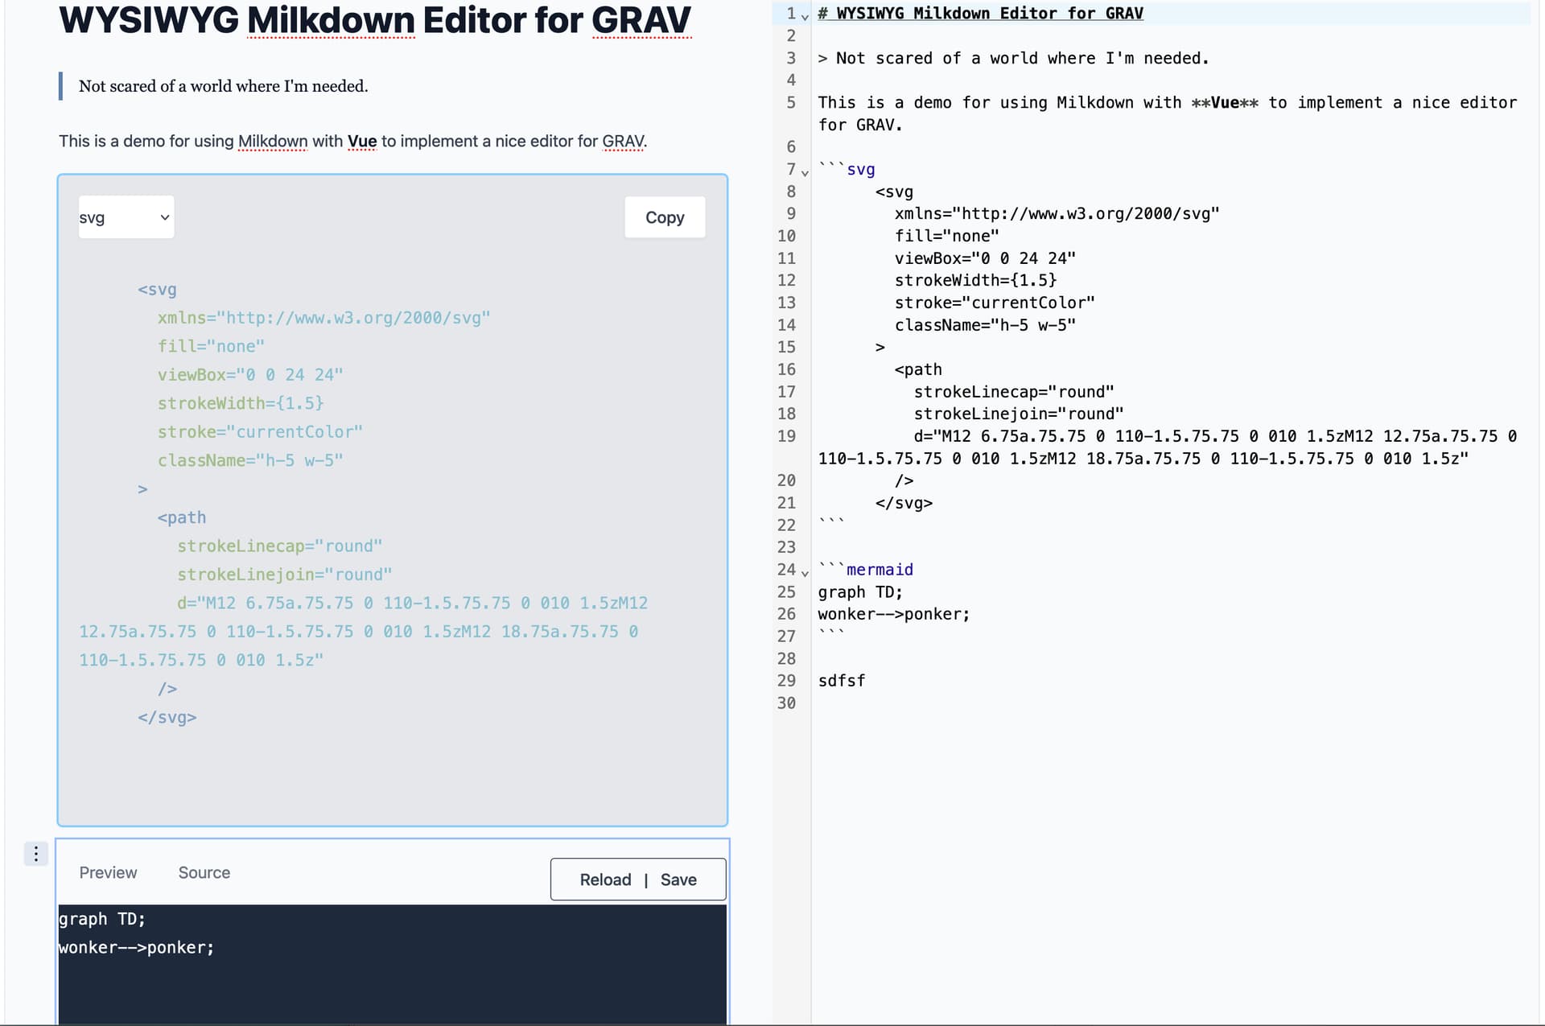Click line number 30 in the source gutter
This screenshot has width=1545, height=1026.
point(786,703)
